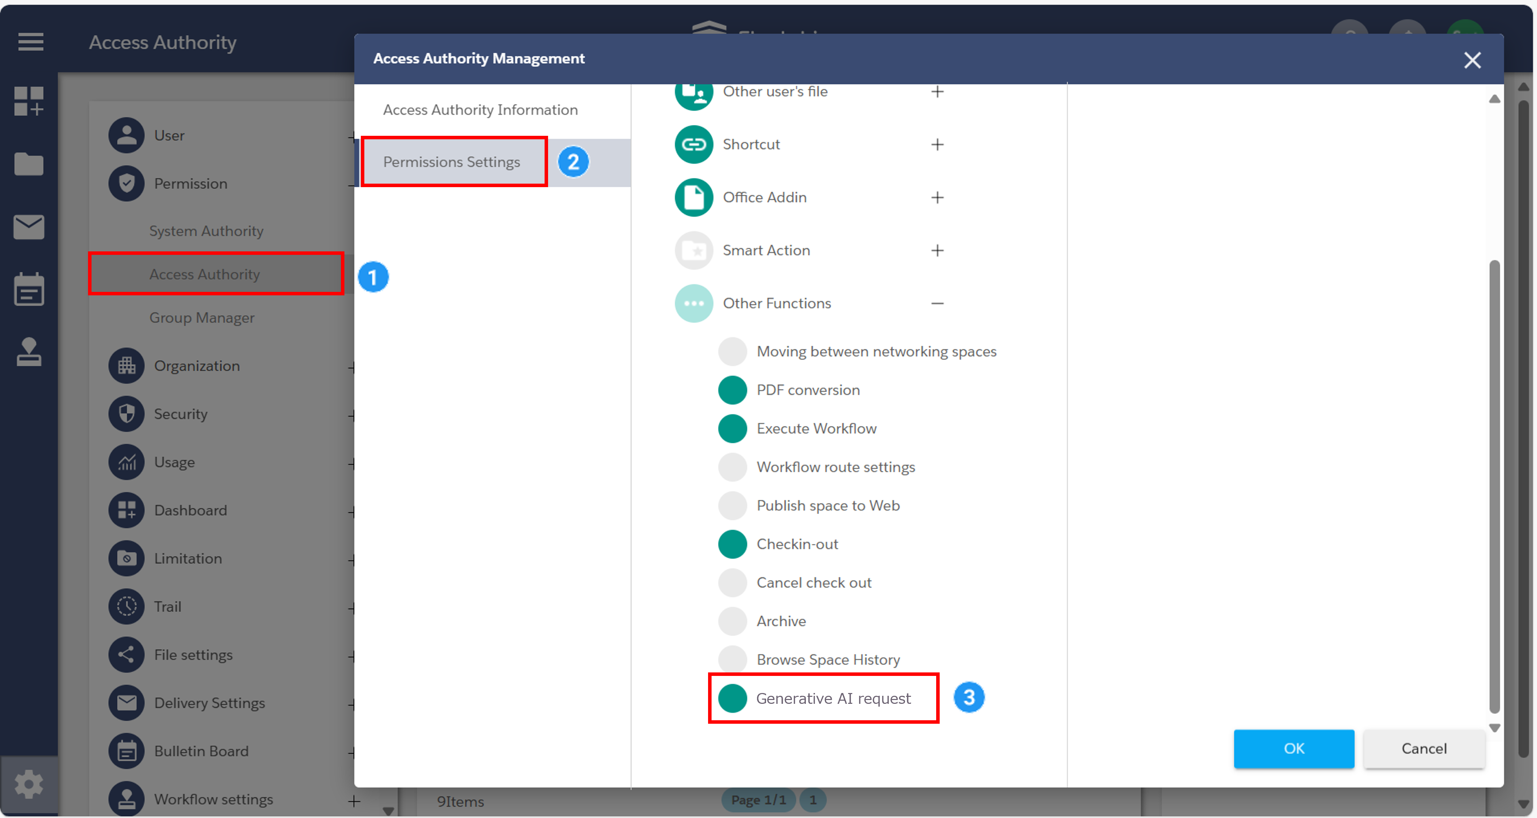Open the Access Authority Information tab

493,110
